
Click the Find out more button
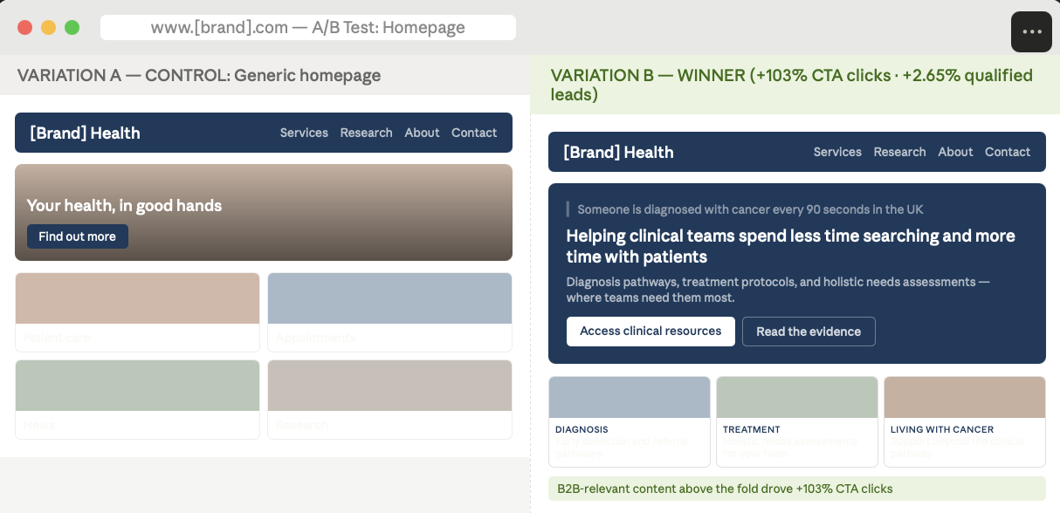(77, 236)
